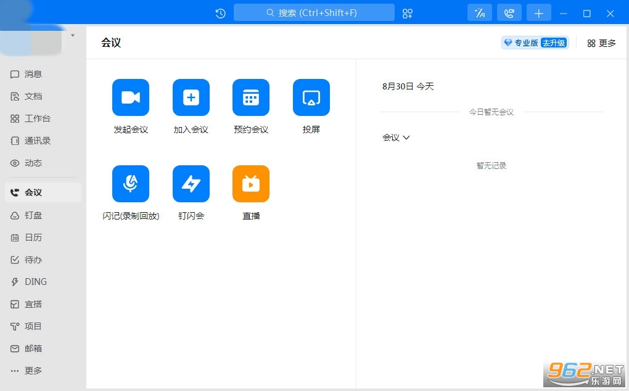Click the 专业版 edition badge
The image size is (629, 391).
click(x=521, y=43)
